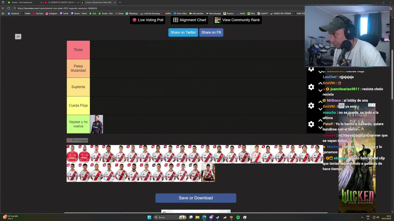View Community Rank

pos(237,20)
